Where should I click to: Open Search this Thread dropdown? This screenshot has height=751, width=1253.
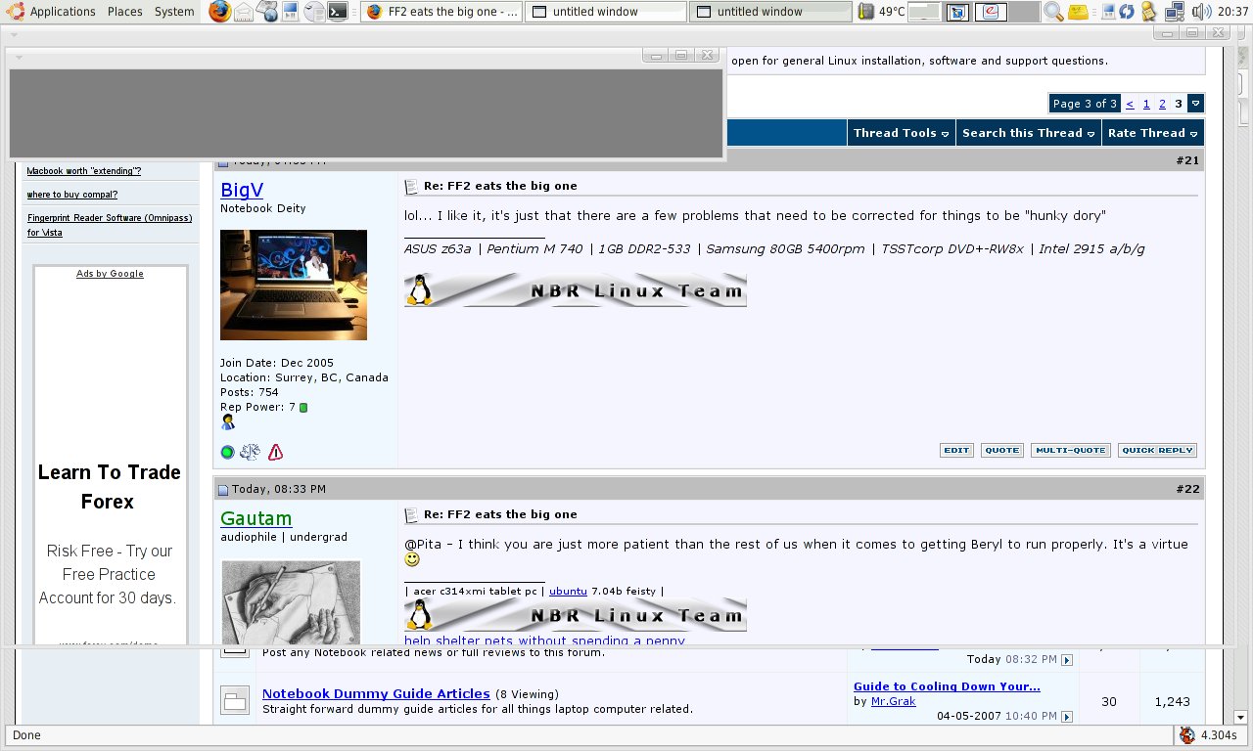(x=1028, y=133)
